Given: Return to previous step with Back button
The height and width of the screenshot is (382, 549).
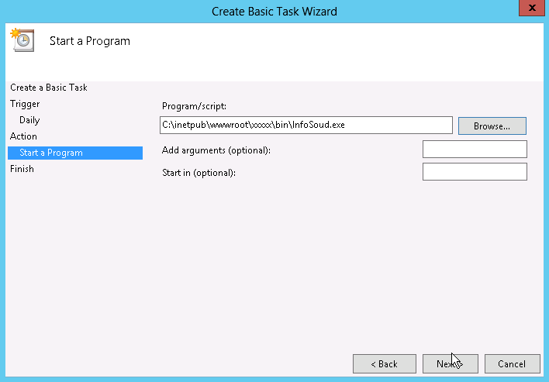Looking at the screenshot, I should [x=384, y=363].
